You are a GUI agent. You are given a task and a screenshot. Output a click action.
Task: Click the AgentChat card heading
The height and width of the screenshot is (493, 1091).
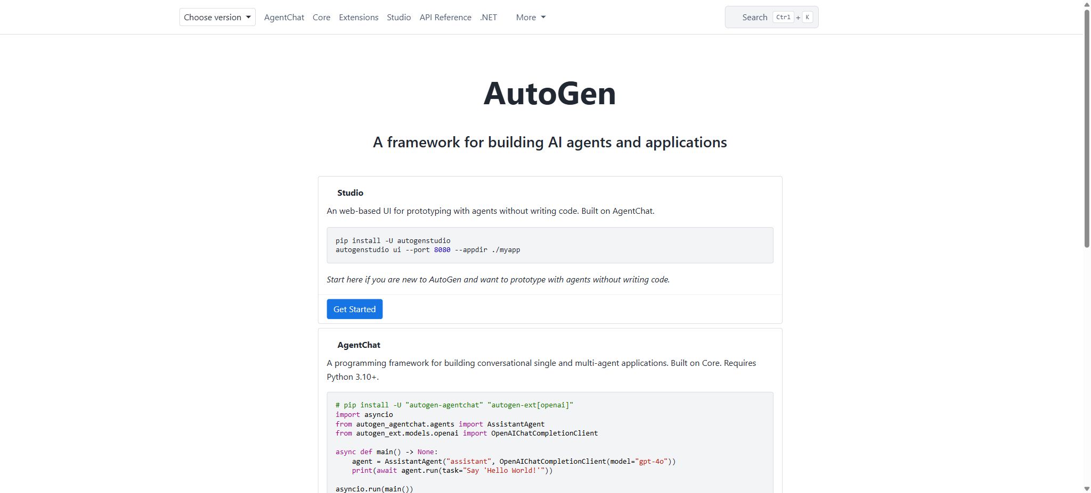pos(359,345)
